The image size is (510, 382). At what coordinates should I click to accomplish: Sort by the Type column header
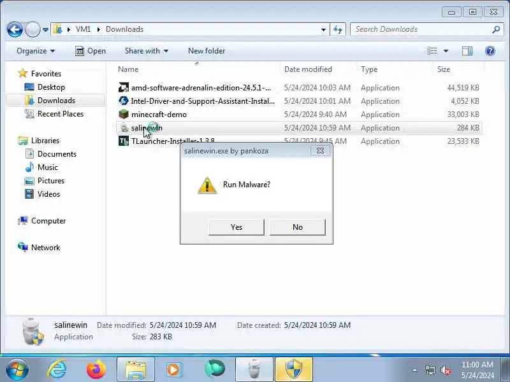369,69
